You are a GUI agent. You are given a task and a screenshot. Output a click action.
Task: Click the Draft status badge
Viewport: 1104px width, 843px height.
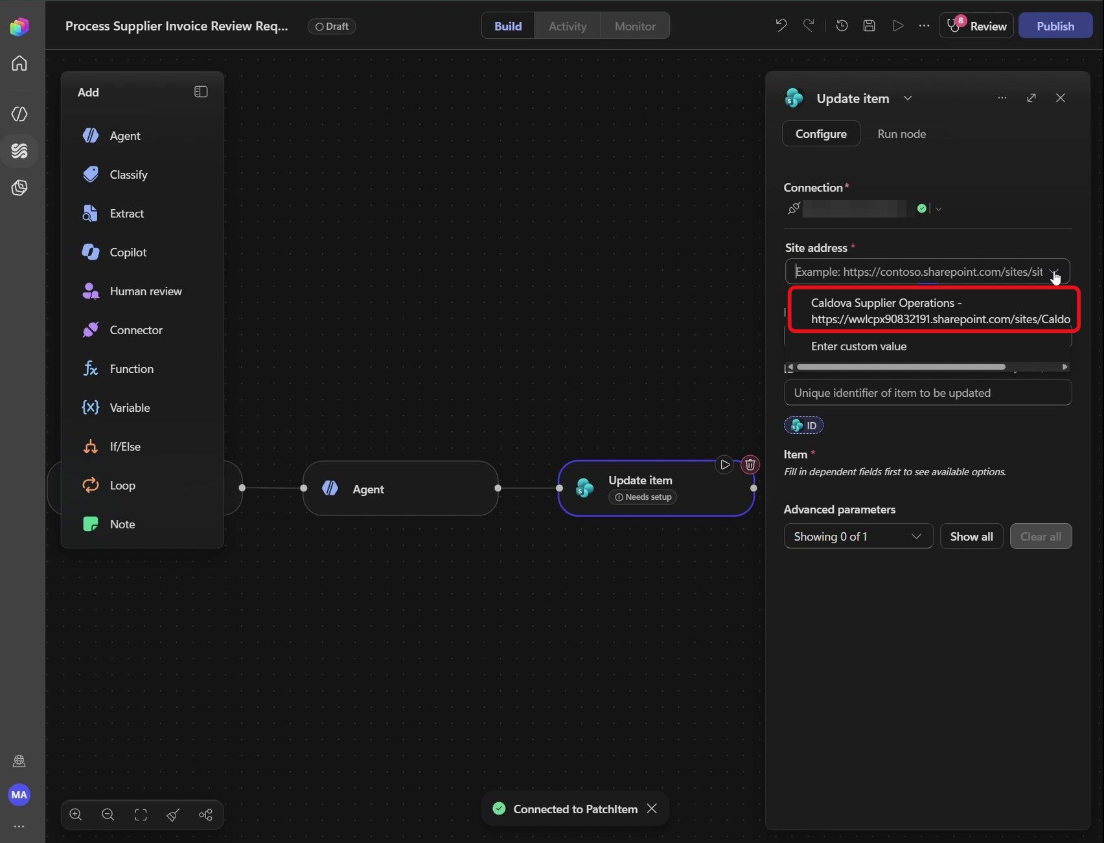click(332, 27)
